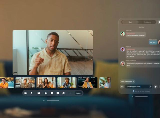The width and height of the screenshot is (160, 118).
Task: Open the 'Who can see your messages?' link
Action: click(142, 91)
